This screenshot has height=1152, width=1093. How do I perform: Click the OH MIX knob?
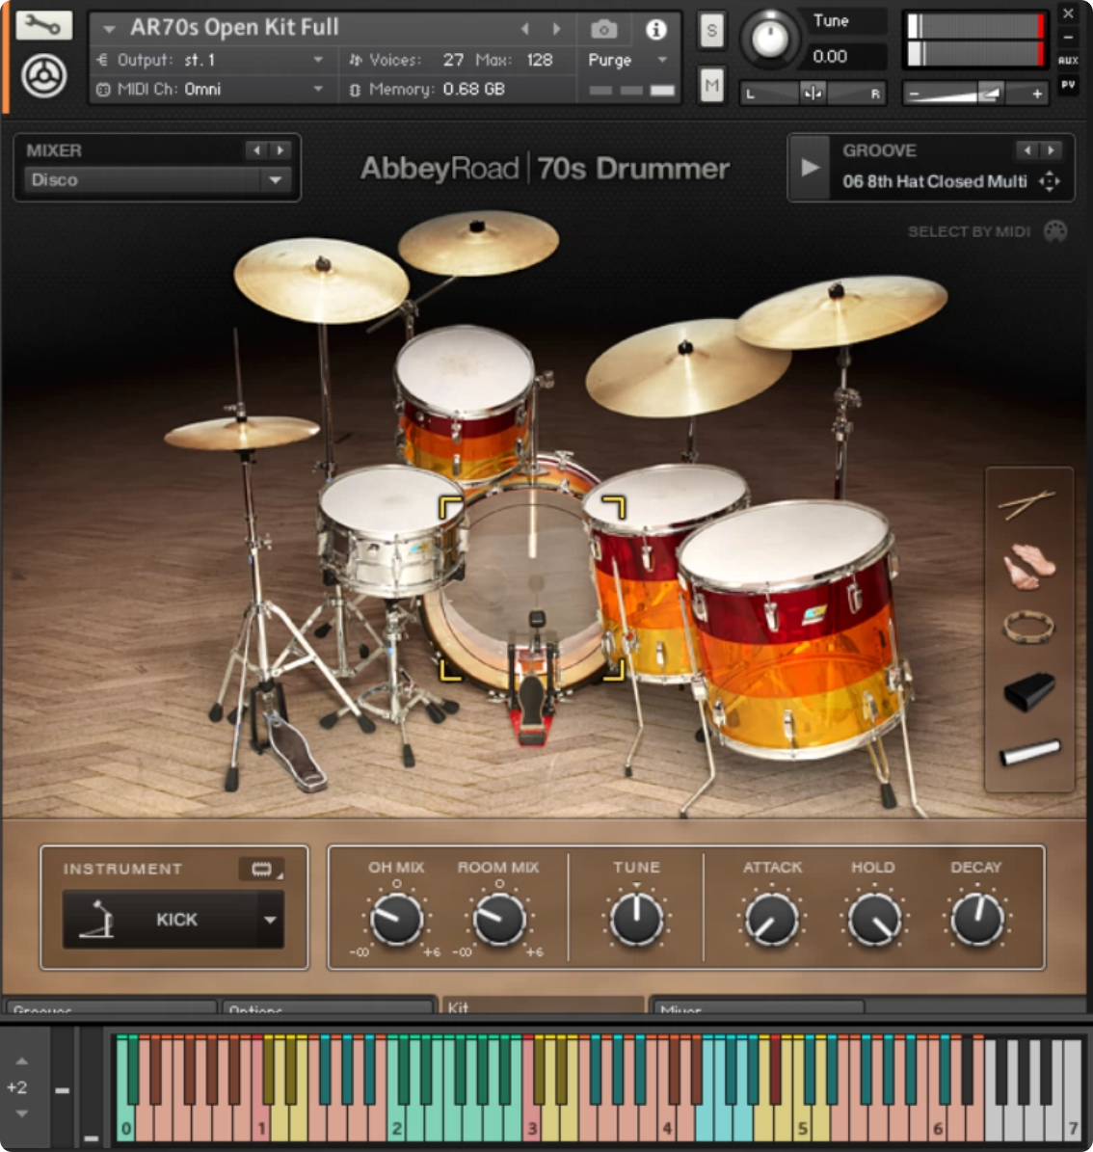(x=397, y=919)
